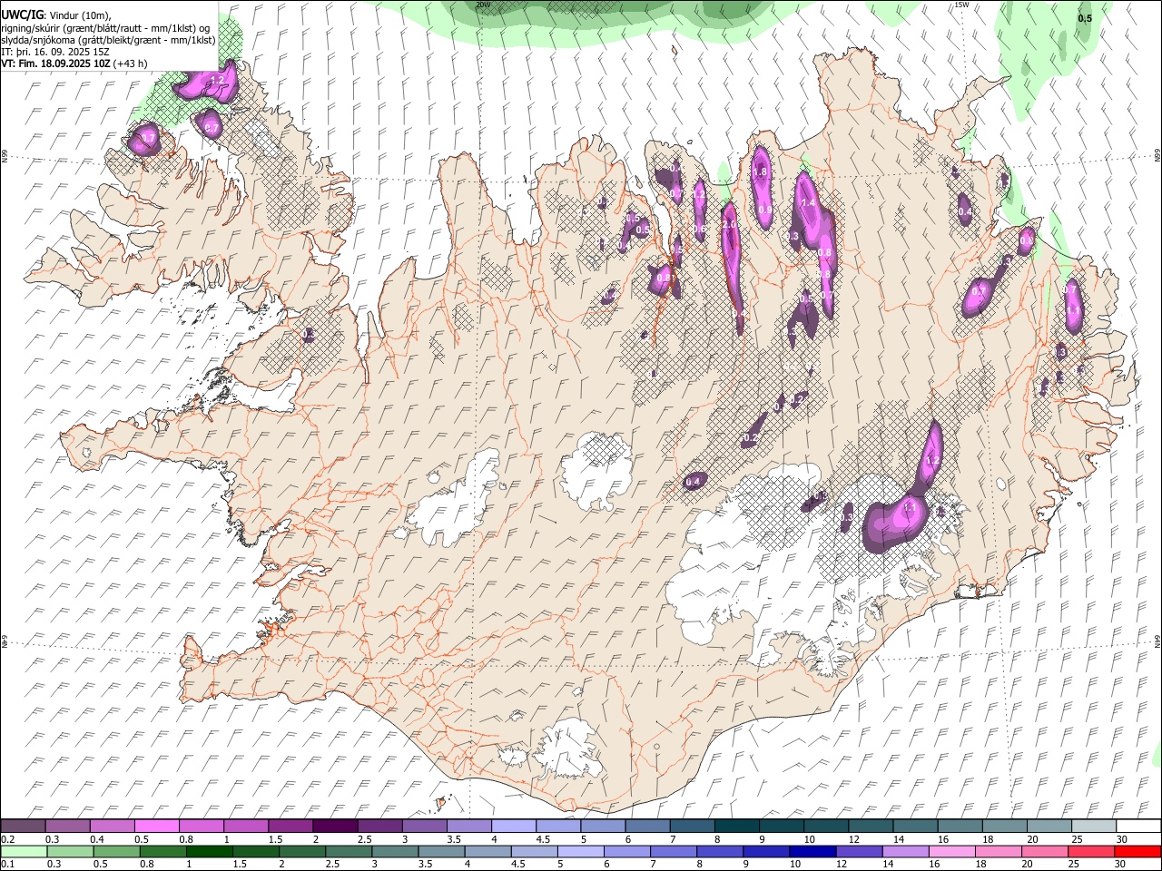Screen dimensions: 1162x871
Task: Click the light pink lower swatch from 16 to 18
Action: click(x=951, y=851)
